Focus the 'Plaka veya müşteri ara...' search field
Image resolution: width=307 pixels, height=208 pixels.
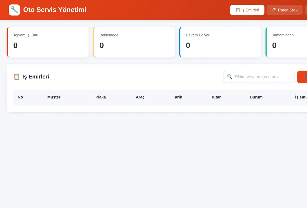[x=259, y=77]
